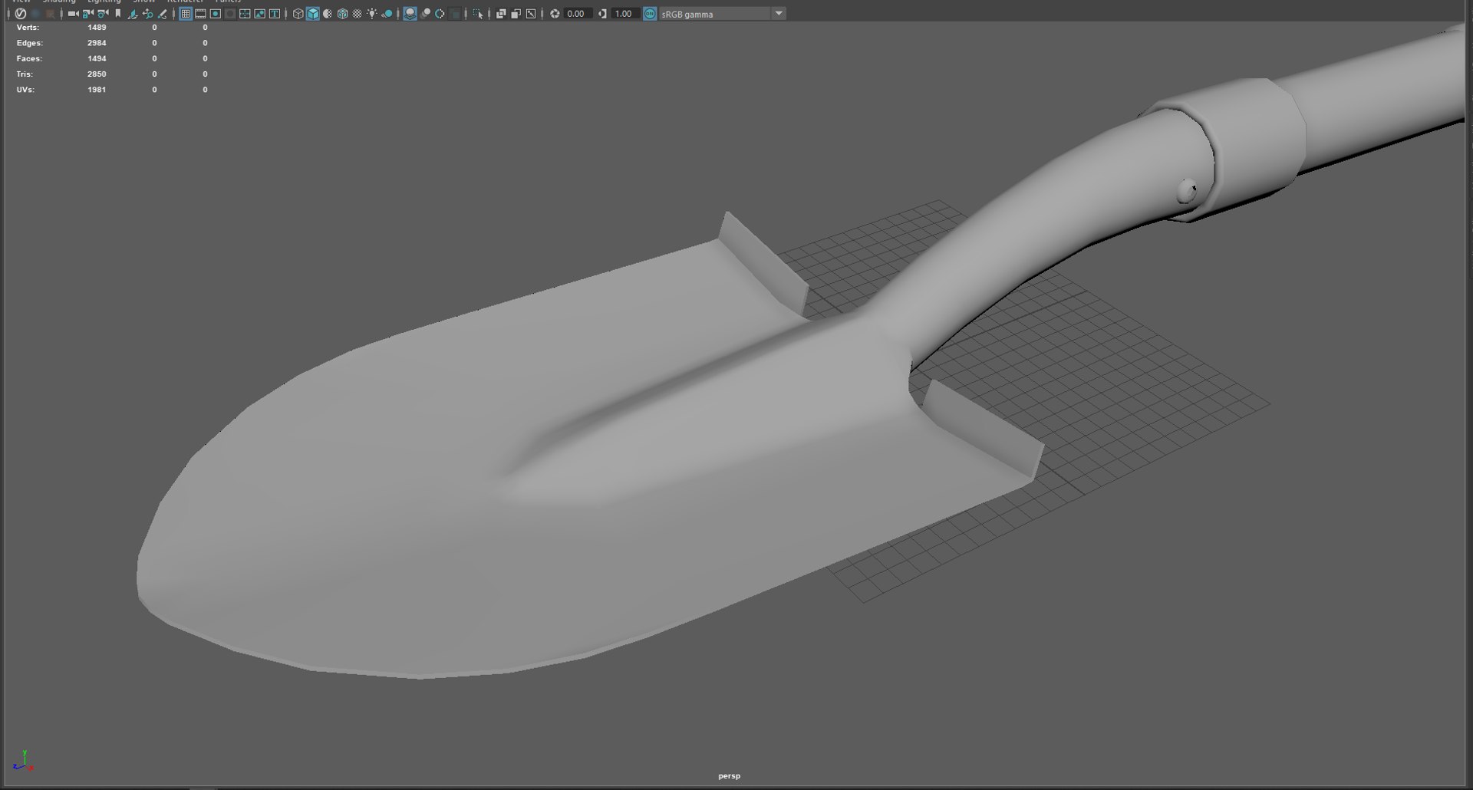
Task: Toggle the Film Gate icon
Action: click(200, 14)
